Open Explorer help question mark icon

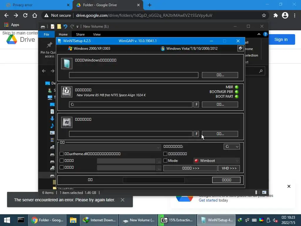coord(265,34)
